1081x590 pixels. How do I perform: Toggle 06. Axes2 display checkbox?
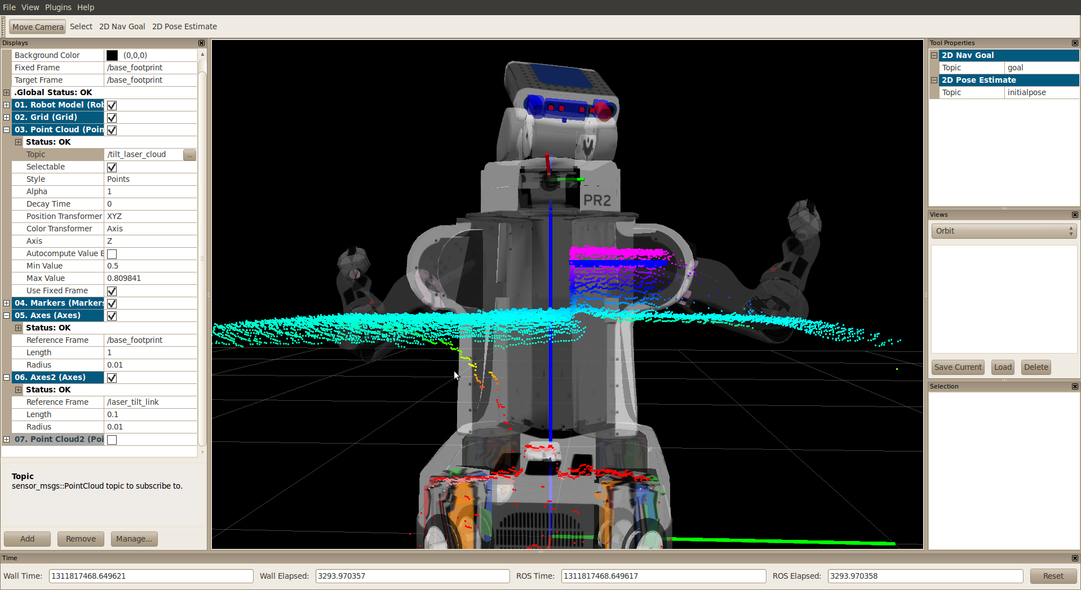pyautogui.click(x=112, y=378)
